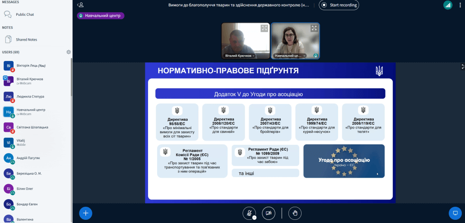Screen dimensions: 465x223
Task: Open the users list gear settings
Action: coord(69,52)
